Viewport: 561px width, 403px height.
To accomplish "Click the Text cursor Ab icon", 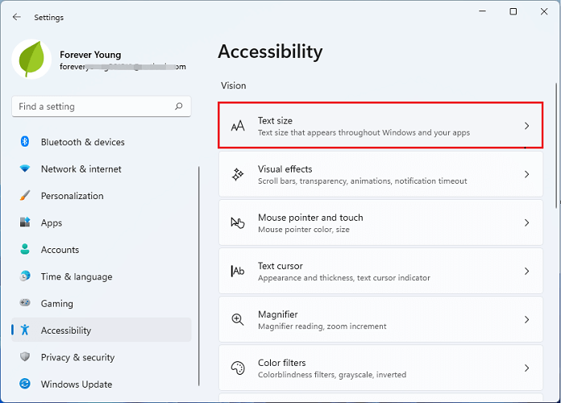I will (238, 271).
